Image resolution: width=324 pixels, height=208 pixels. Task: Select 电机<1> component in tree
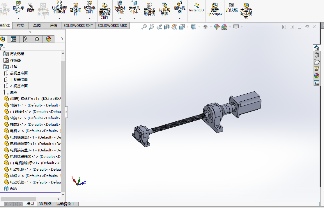pos(32,131)
